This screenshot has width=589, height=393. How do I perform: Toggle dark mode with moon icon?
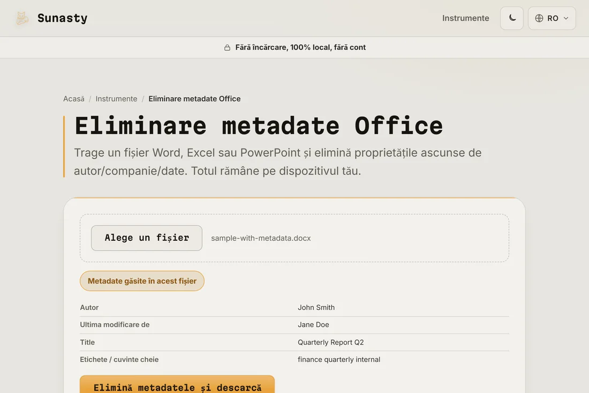coord(511,18)
